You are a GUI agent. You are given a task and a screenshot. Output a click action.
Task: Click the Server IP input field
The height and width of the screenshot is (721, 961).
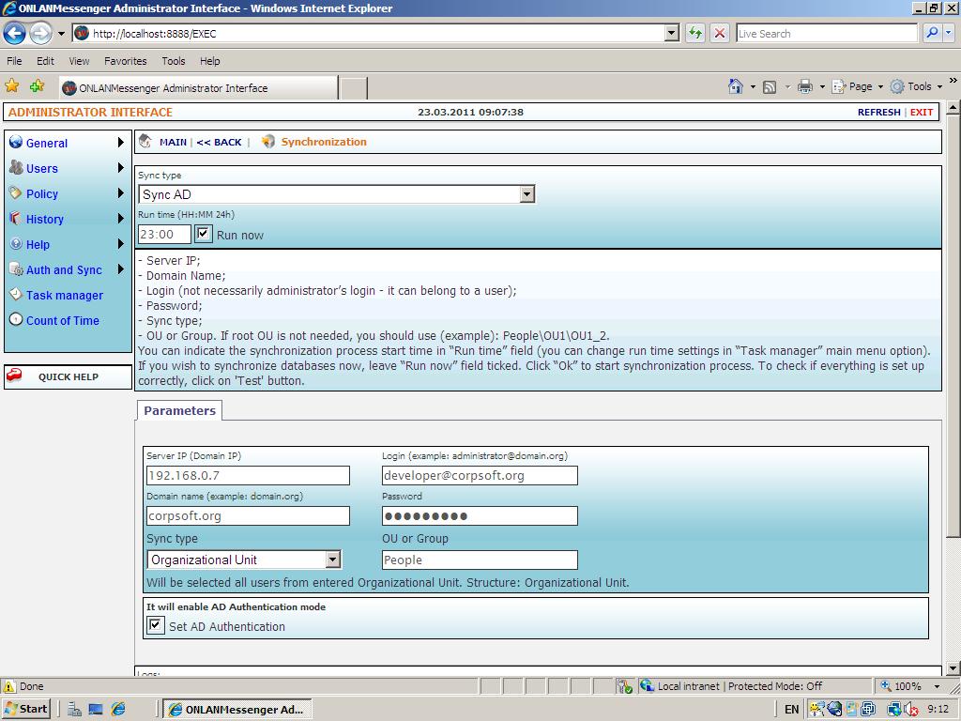pyautogui.click(x=248, y=475)
